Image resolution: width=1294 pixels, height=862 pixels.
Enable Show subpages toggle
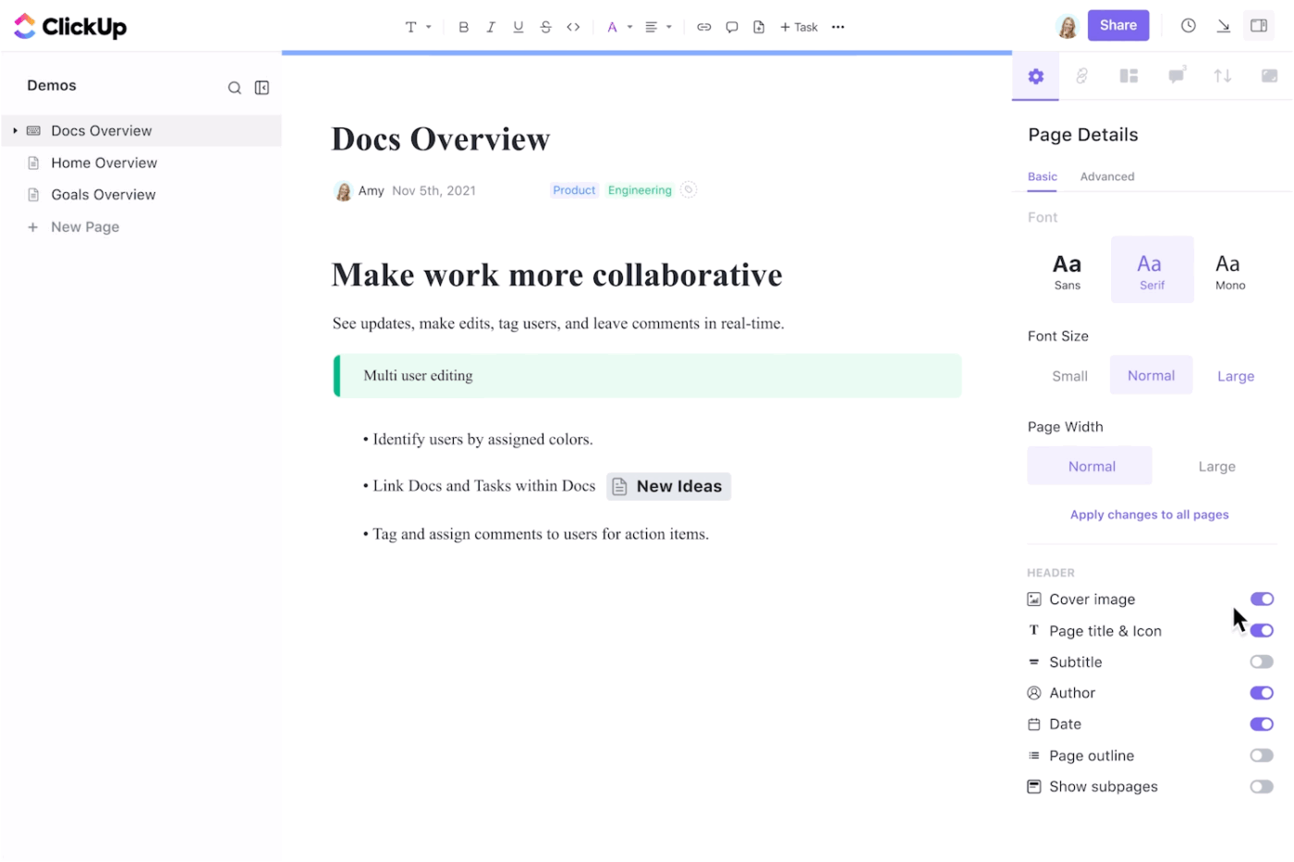tap(1262, 787)
